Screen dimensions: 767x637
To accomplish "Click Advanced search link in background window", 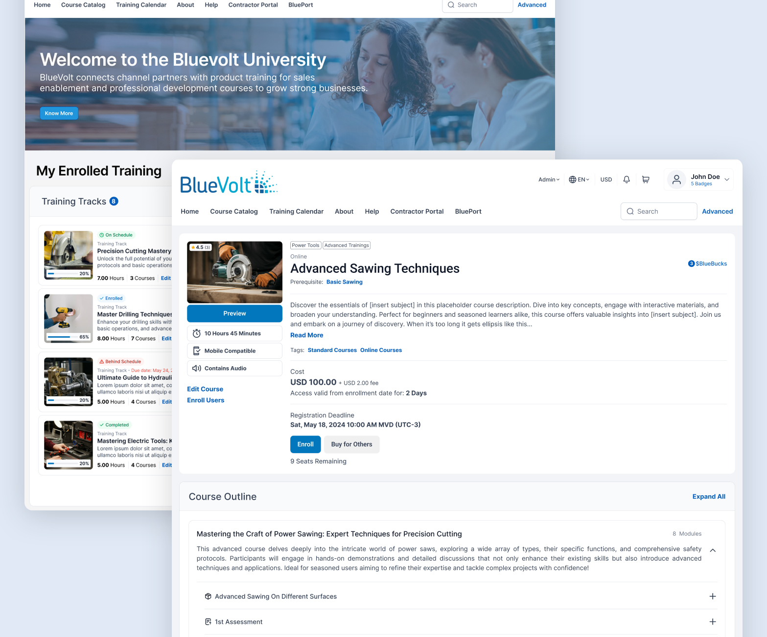I will pyautogui.click(x=532, y=5).
